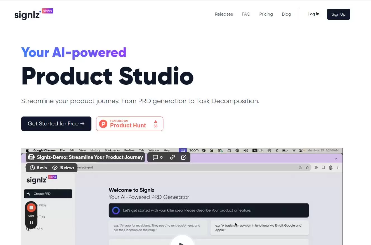Click the Bluetooth icon in the menu bar
371x245 pixels.
point(276,150)
